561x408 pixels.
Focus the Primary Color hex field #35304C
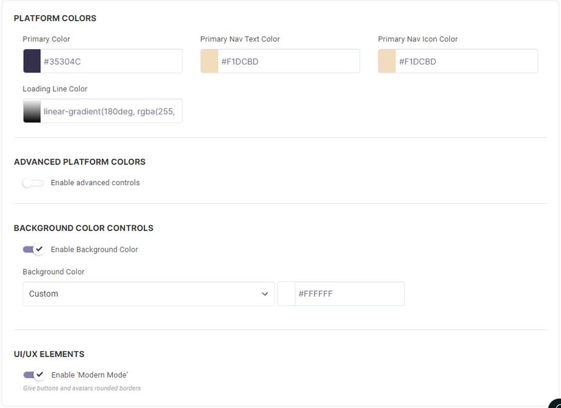tap(112, 62)
